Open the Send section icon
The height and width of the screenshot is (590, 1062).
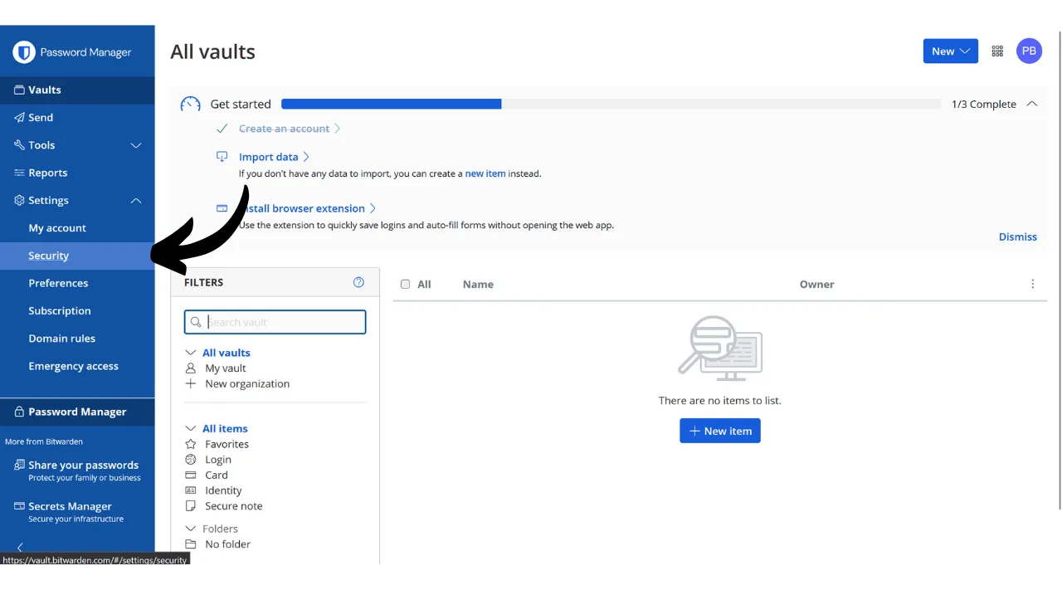pos(19,117)
